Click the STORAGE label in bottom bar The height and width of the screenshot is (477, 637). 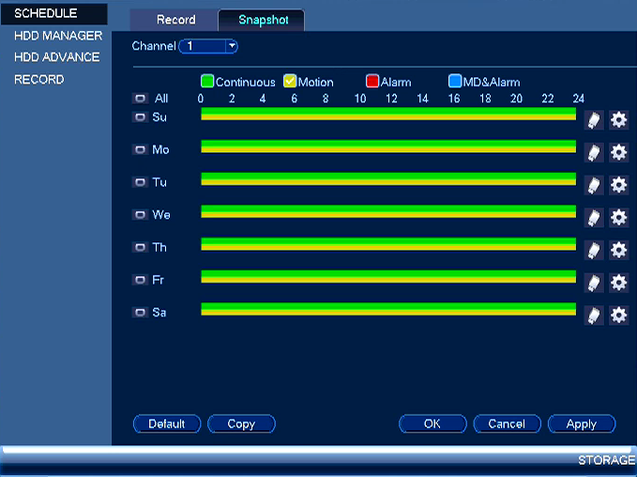click(607, 460)
